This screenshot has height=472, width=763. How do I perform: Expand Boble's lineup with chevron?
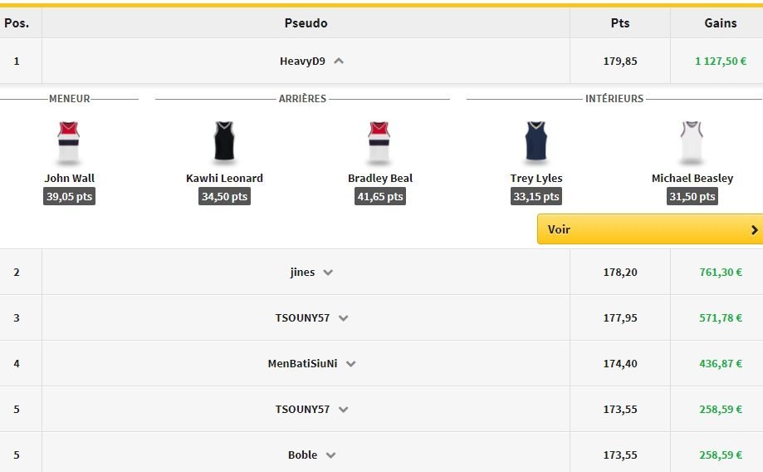330,455
